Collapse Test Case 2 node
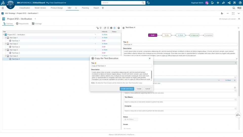Viewport: 243px width, 137px height. pyautogui.click(x=6, y=44)
